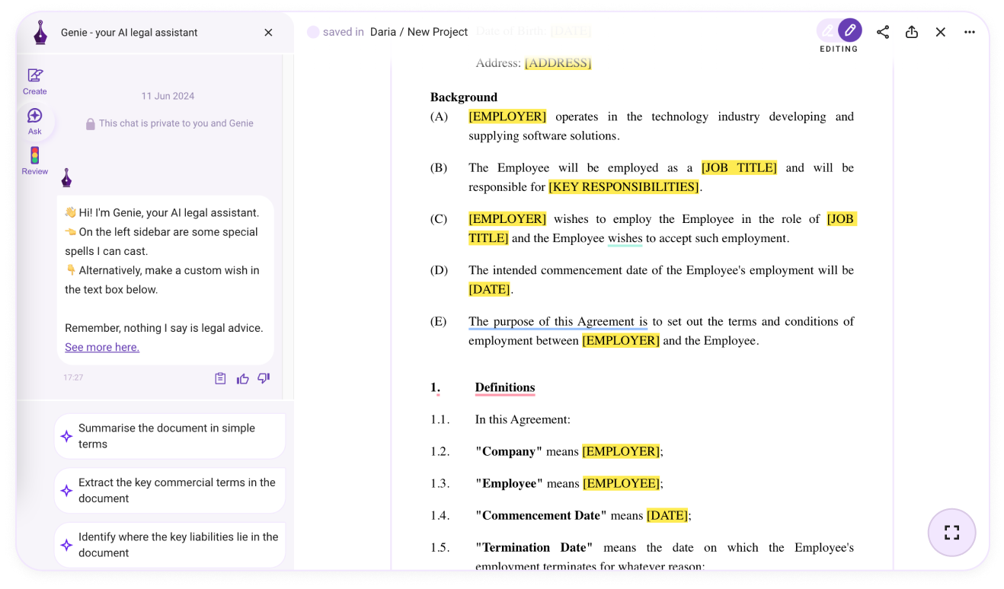
Task: Open the Create spell in sidebar
Action: [x=34, y=81]
